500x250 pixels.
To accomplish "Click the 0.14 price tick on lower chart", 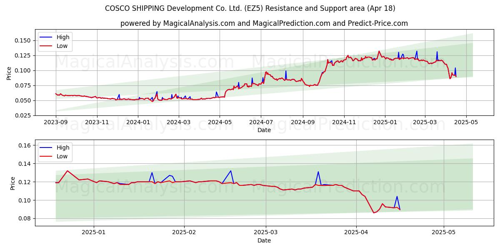I will pyautogui.click(x=25, y=164).
